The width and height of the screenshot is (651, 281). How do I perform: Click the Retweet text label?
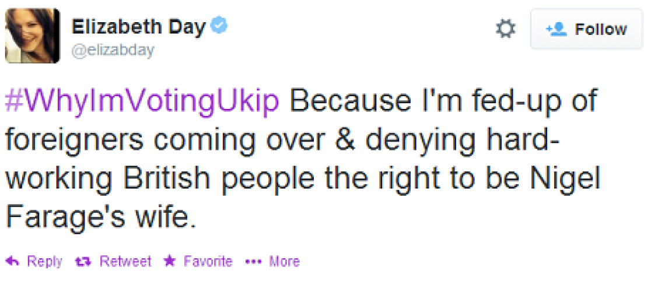pos(125,261)
